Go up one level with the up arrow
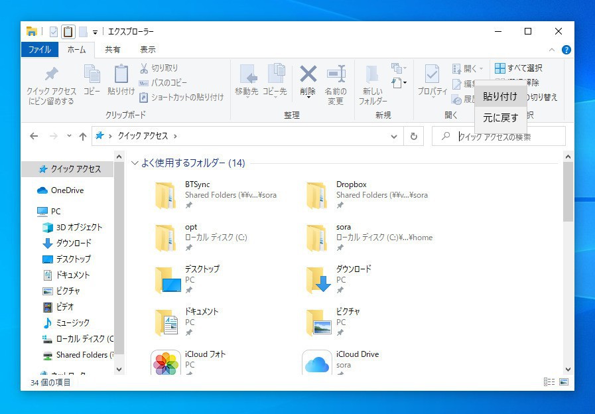Screen dimensions: 595x414 tap(83, 136)
